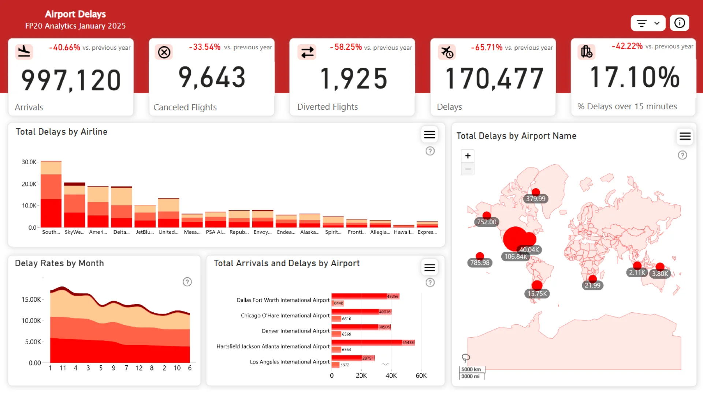Screen dimensions: 703x395
Task: Click the 40.04K map bubble label
Action: coord(529,250)
